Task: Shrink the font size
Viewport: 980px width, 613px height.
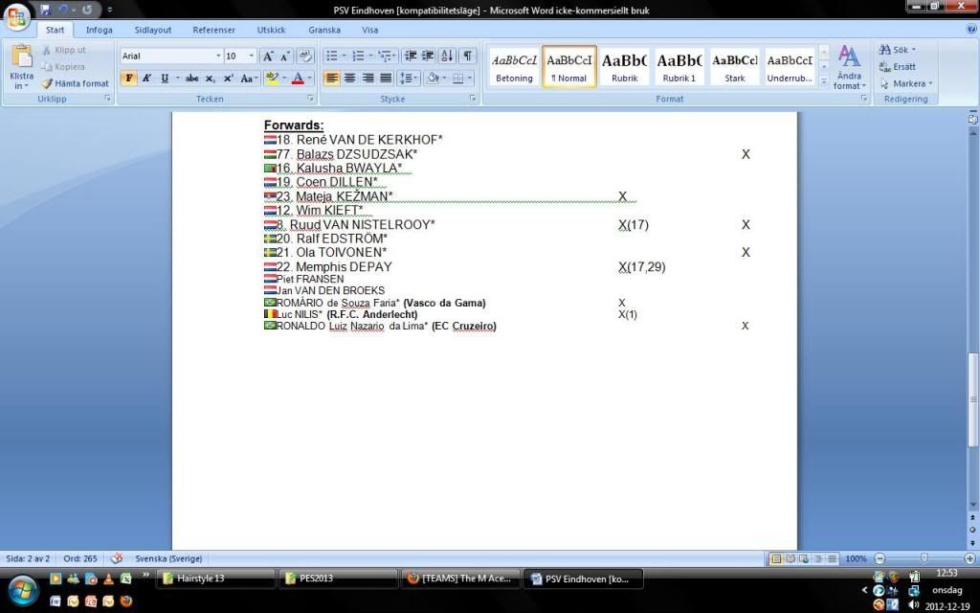Action: click(x=284, y=57)
